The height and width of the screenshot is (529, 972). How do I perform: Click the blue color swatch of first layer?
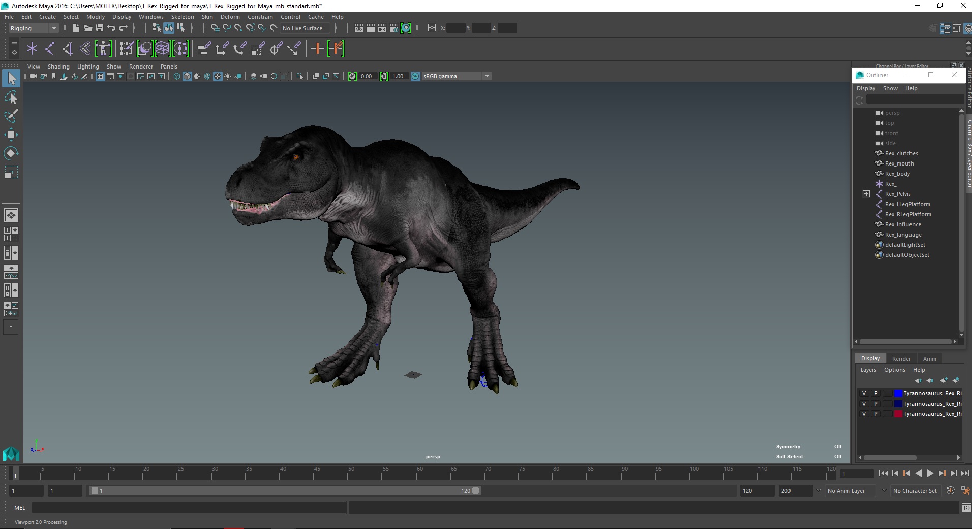click(x=898, y=393)
